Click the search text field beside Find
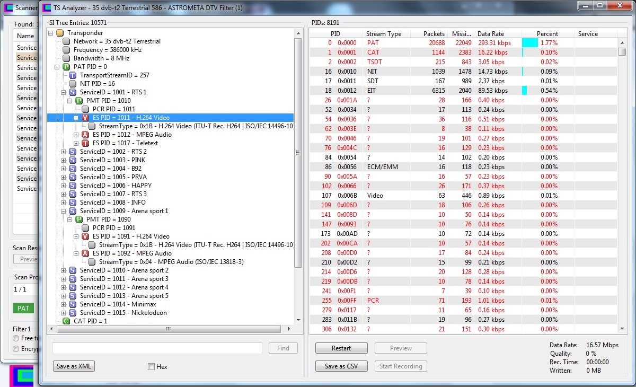This screenshot has width=636, height=387. 157,348
